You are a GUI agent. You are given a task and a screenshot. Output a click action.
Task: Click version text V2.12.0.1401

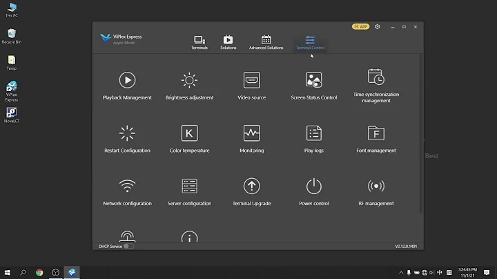(406, 247)
